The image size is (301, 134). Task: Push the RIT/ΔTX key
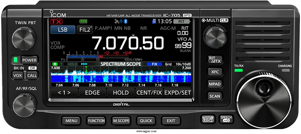coord(215,60)
